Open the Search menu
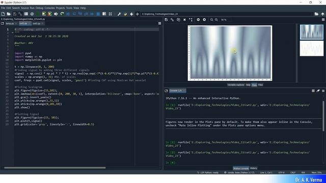 pyautogui.click(x=16, y=8)
